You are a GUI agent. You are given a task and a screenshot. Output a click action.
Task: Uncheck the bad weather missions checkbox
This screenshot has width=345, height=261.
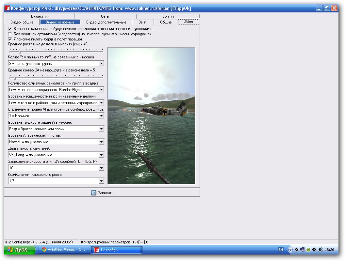coord(10,29)
